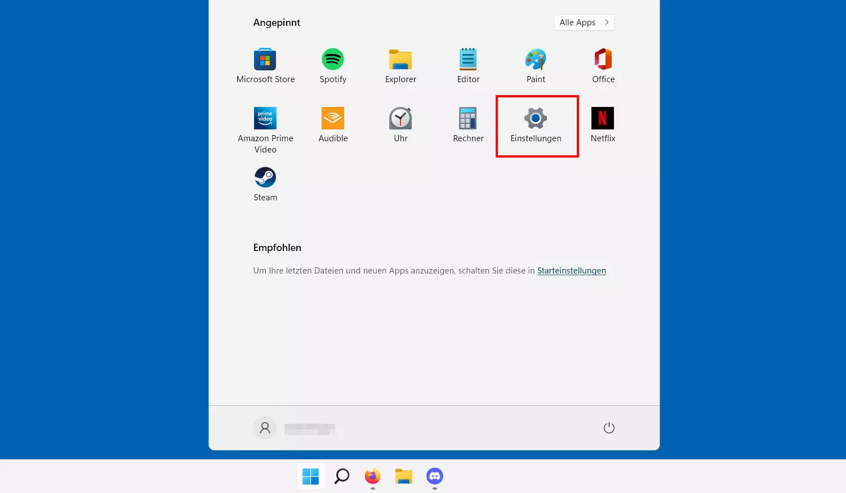
Task: Open the Uhr clock app
Action: pyautogui.click(x=400, y=125)
